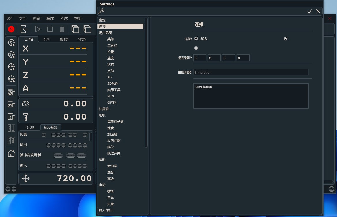Confirm settings with the checkmark icon

coord(310,11)
